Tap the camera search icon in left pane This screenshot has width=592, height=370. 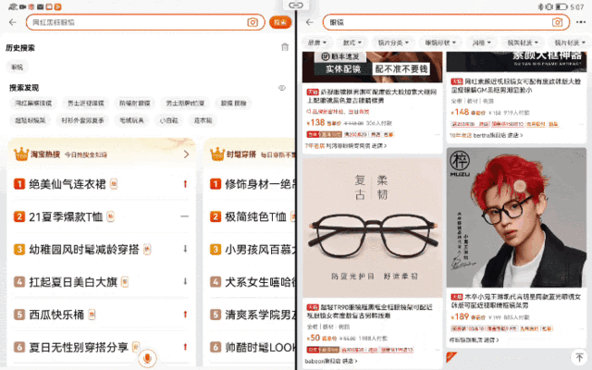click(253, 22)
